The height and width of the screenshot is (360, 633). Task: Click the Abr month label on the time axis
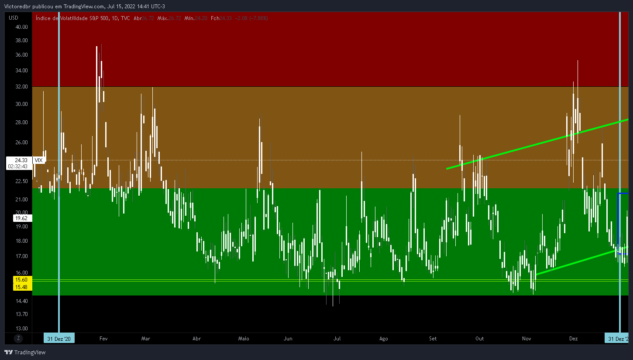(x=196, y=339)
